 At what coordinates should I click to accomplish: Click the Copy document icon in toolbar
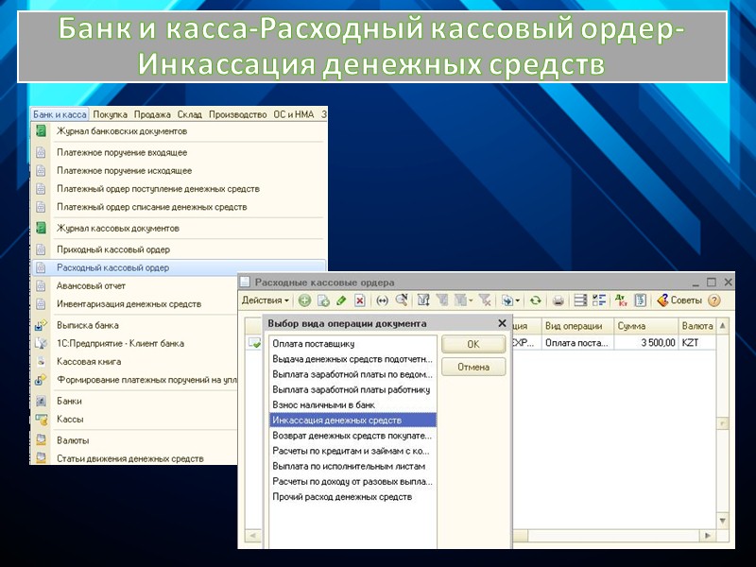(x=323, y=301)
